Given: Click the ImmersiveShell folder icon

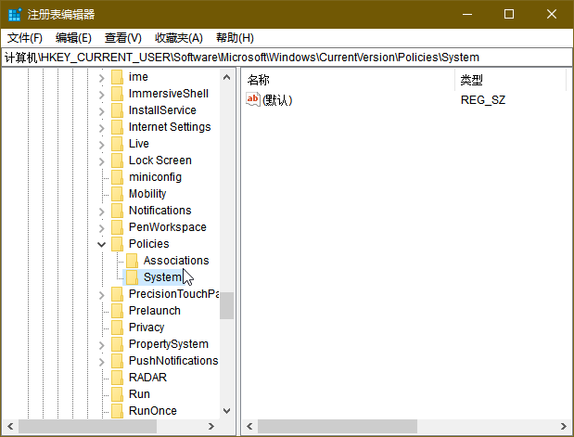Looking at the screenshot, I should point(117,94).
